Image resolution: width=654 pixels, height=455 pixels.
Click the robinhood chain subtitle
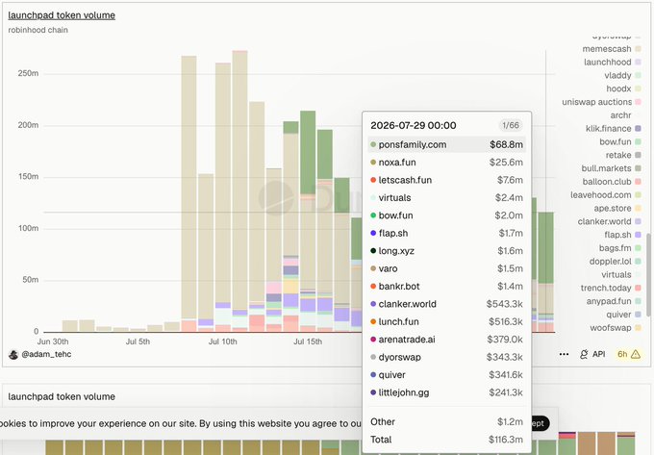[x=38, y=30]
